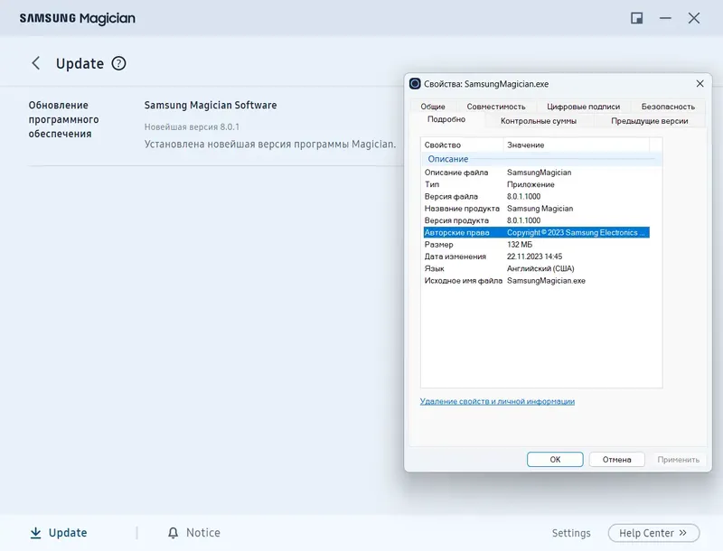The image size is (723, 551).
Task: Select the Подробно tab
Action: [446, 119]
